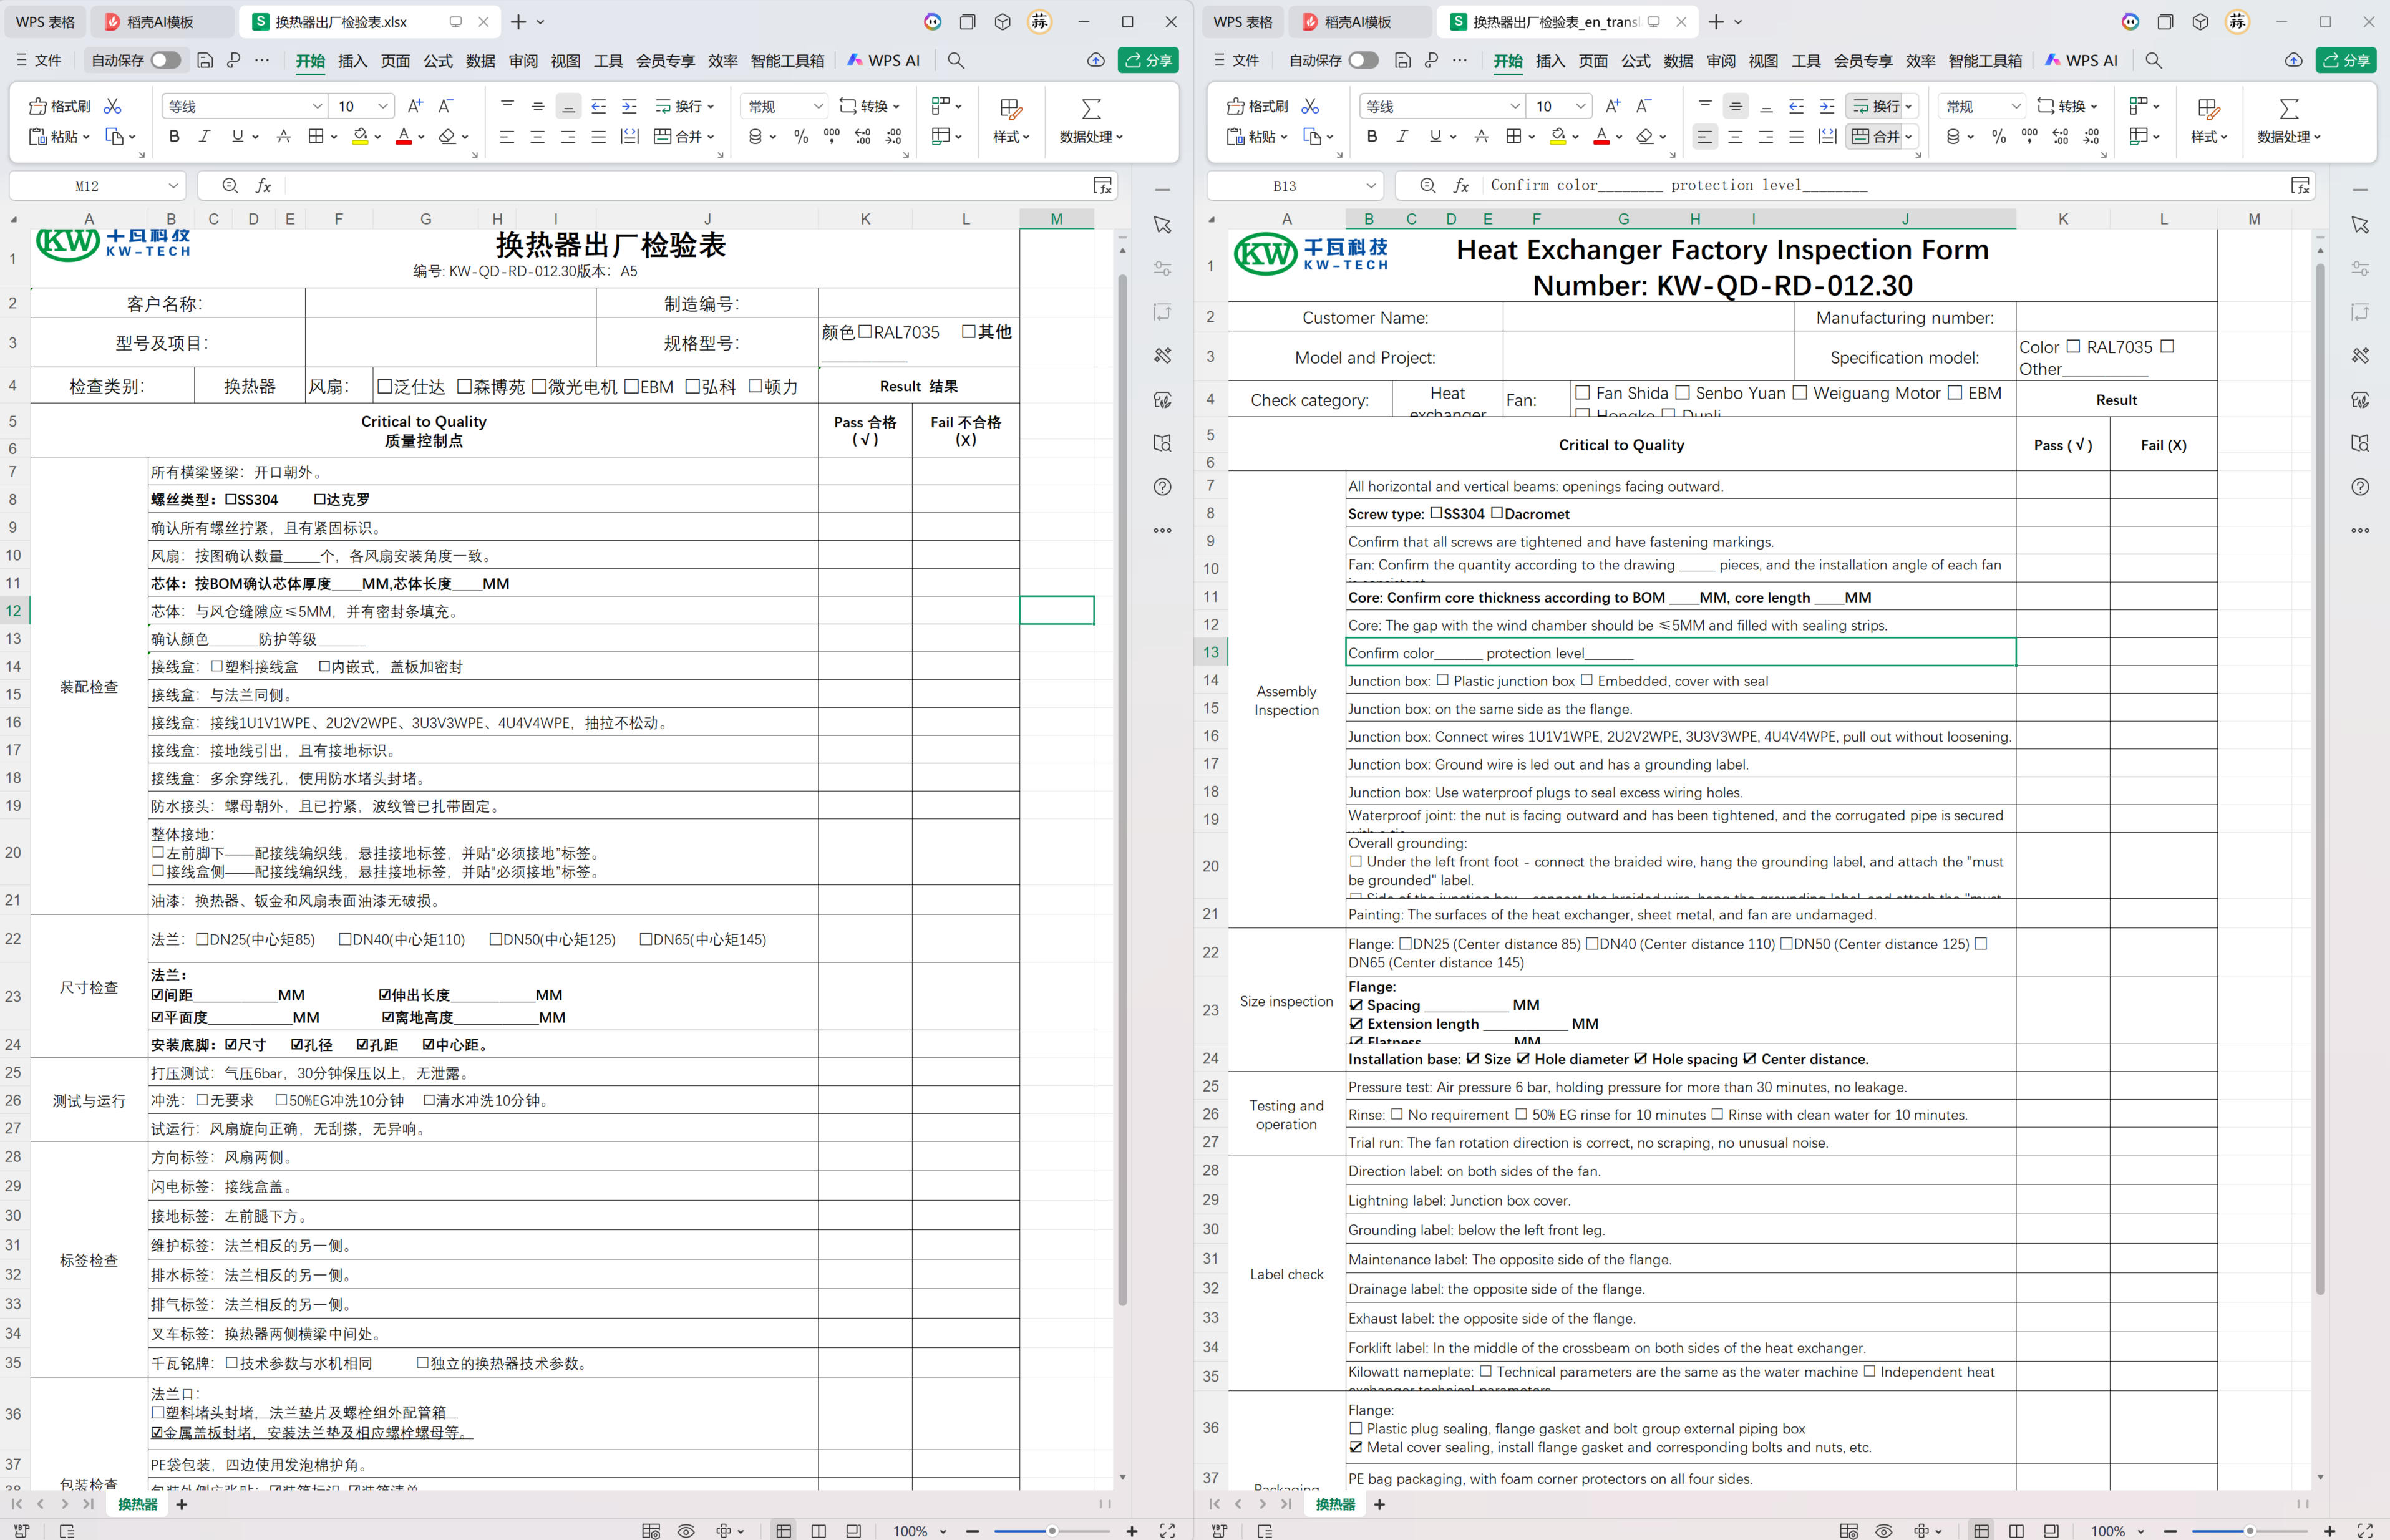Click the percent style icon in right window
The image size is (2390, 1540).
tap(1998, 136)
